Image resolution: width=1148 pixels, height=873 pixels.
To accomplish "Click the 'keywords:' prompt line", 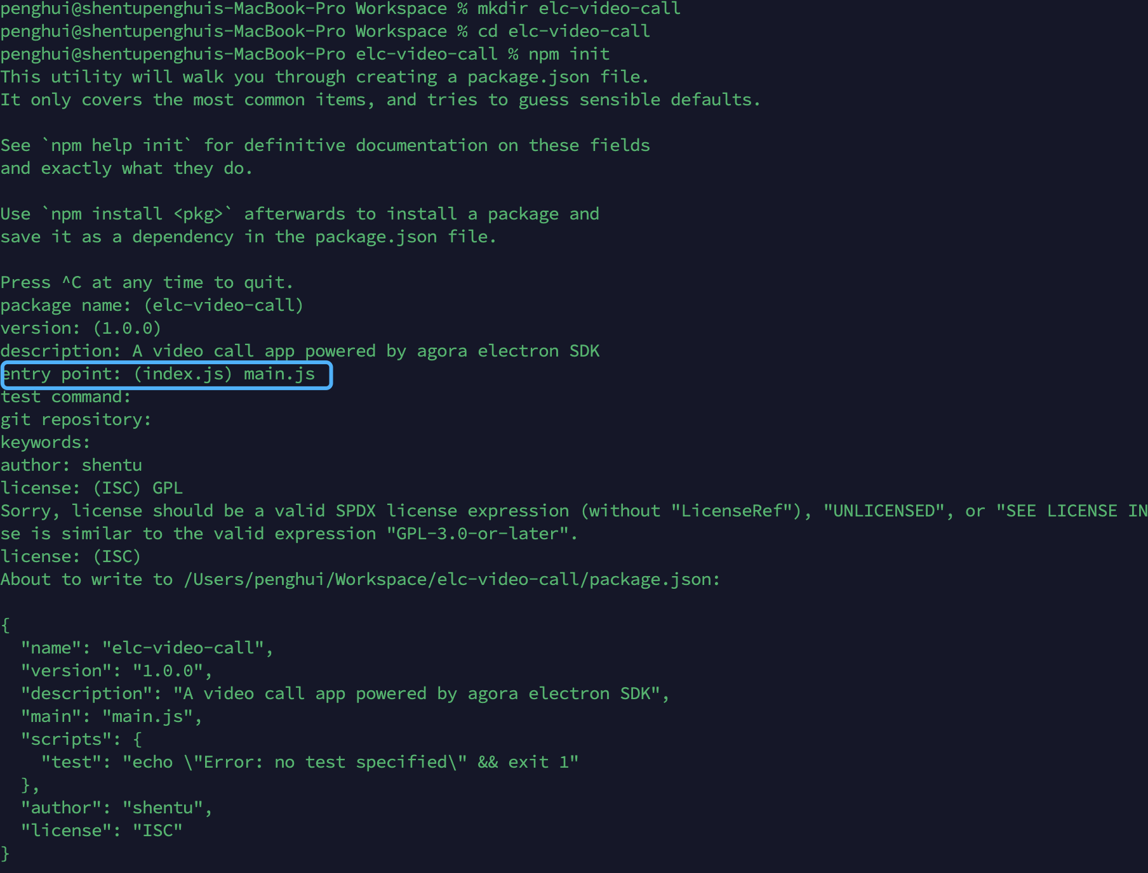I will [45, 443].
